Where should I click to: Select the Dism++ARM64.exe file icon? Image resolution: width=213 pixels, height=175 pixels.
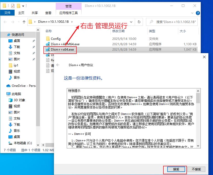tap(48, 44)
